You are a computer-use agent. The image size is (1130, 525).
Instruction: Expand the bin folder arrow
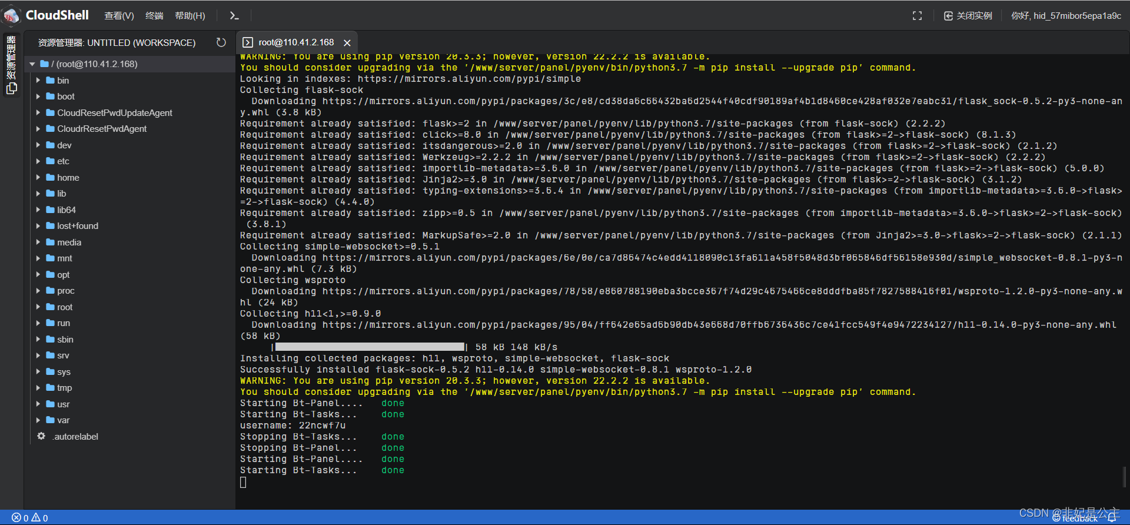click(38, 80)
